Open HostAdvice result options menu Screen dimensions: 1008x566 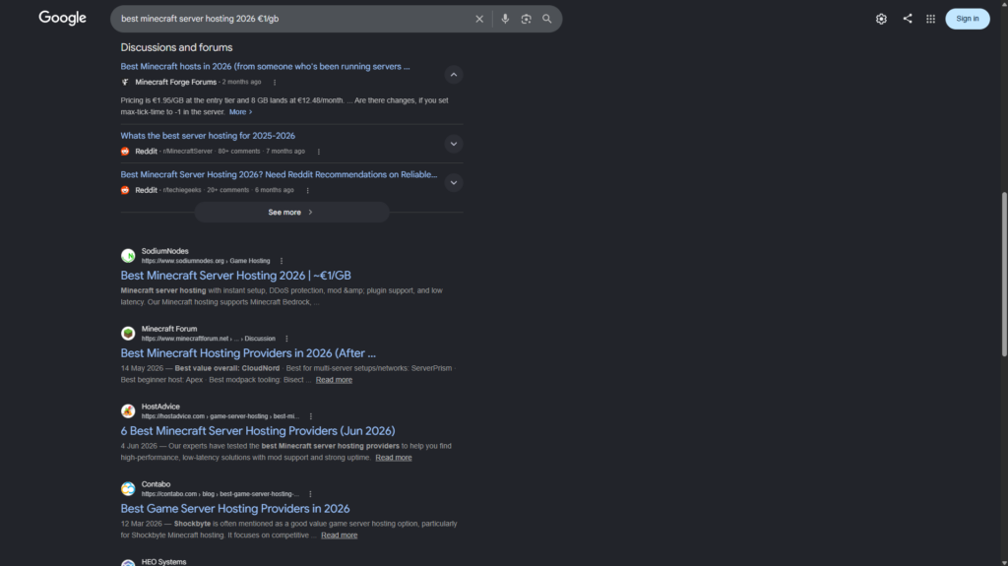(x=310, y=416)
